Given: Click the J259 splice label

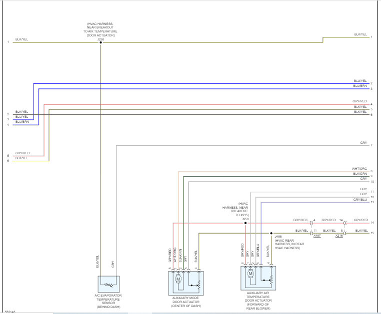Looking at the screenshot, I should pyautogui.click(x=245, y=219).
